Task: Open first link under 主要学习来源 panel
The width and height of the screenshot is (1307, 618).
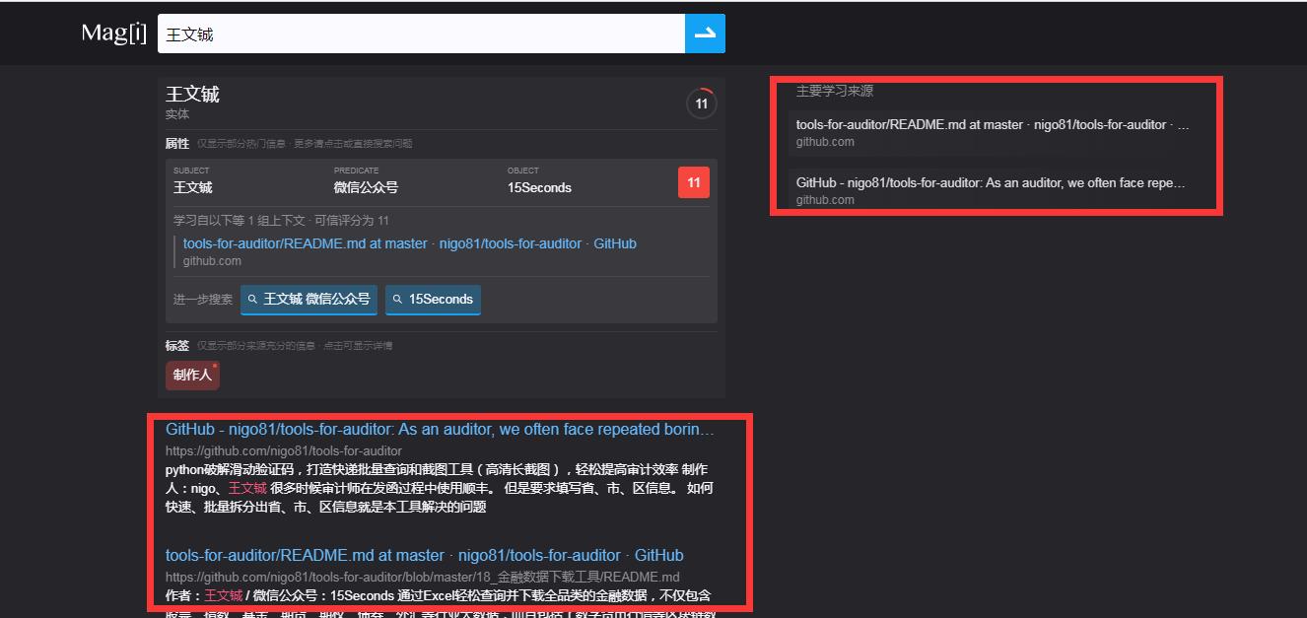Action: (993, 124)
